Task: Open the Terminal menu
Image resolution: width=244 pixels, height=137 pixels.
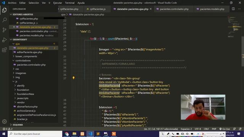Action: (x=69, y=3)
